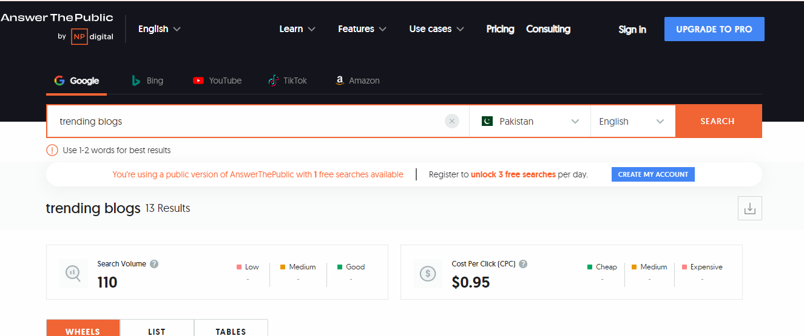This screenshot has height=336, width=804.
Task: Click the NP digital logo
Action: coord(86,36)
